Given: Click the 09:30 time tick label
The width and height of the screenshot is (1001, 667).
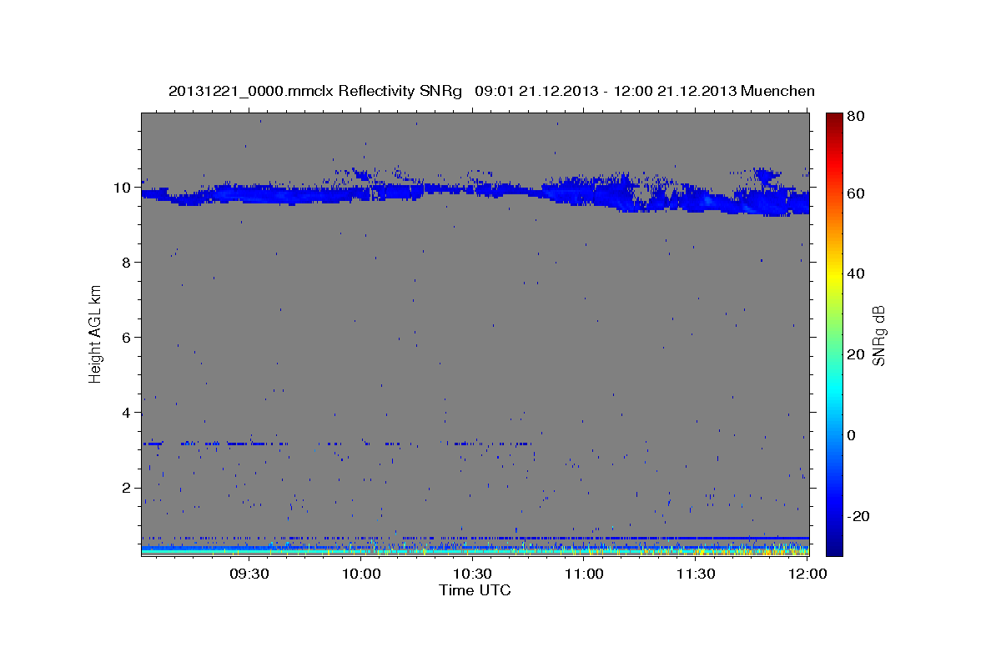Looking at the screenshot, I should (x=249, y=574).
